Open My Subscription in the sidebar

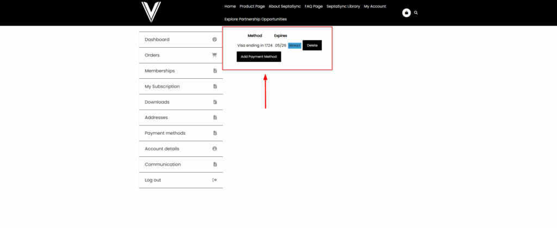pyautogui.click(x=162, y=87)
